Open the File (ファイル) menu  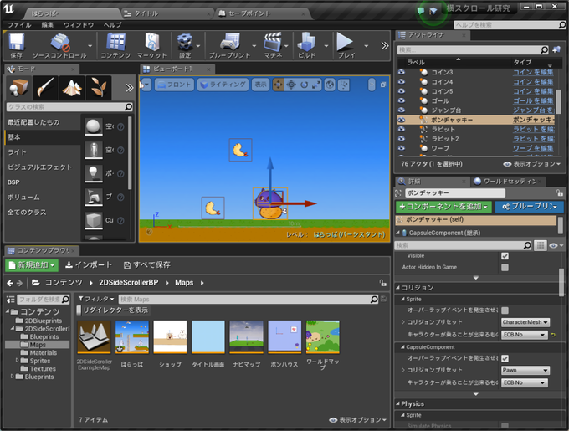pyautogui.click(x=19, y=24)
